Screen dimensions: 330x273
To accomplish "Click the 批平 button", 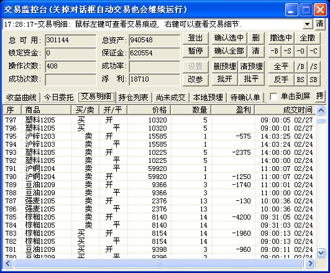I will click(x=251, y=80).
